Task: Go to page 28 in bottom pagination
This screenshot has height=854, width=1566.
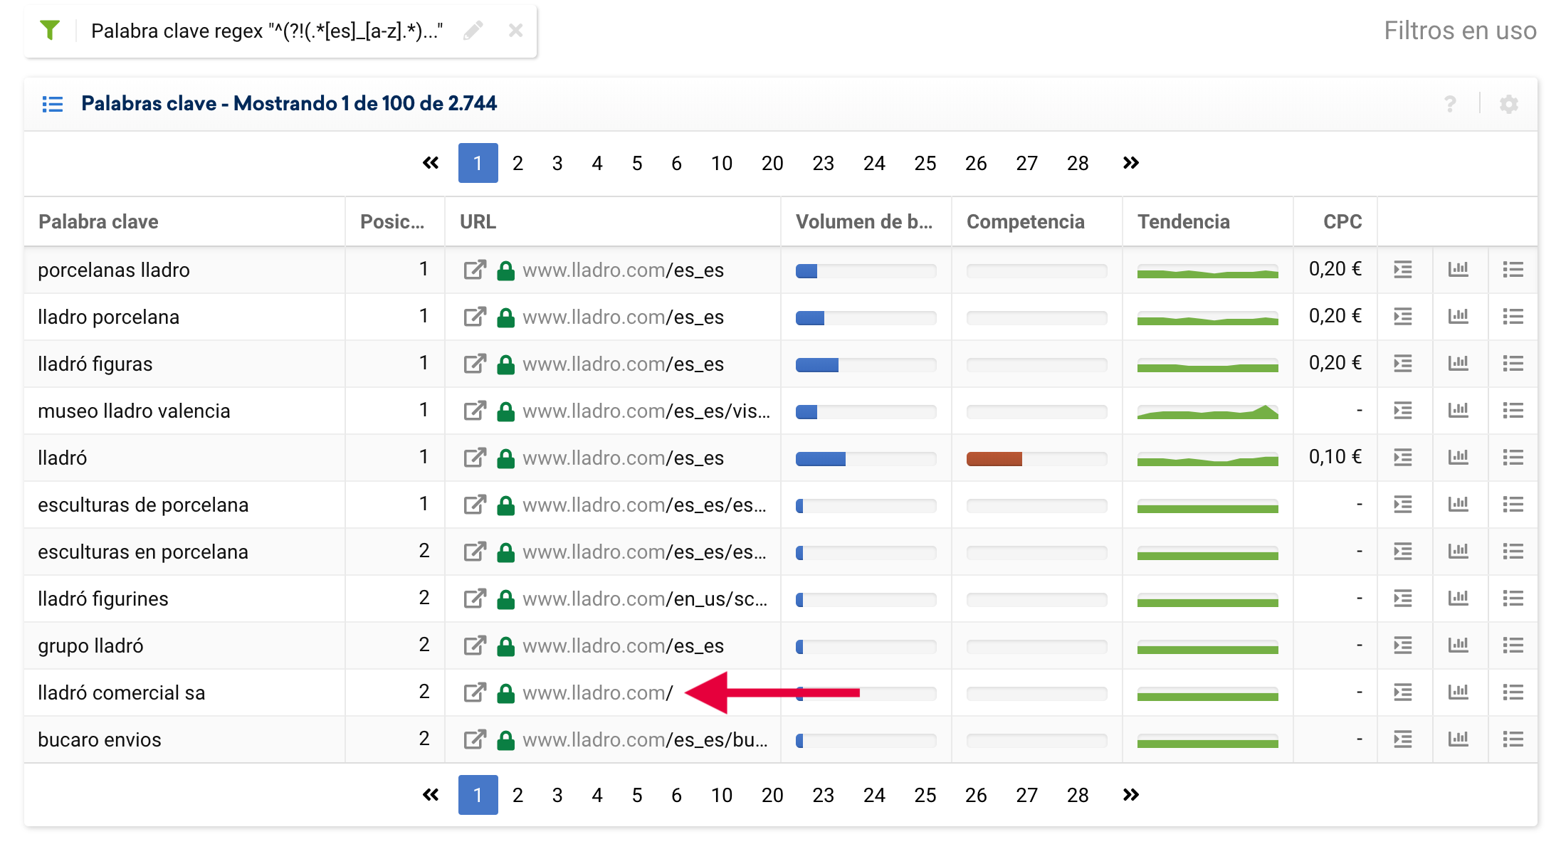Action: point(1078,795)
